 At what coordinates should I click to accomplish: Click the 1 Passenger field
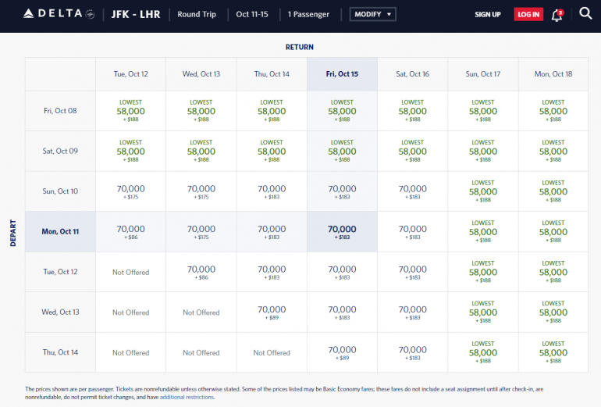click(308, 14)
